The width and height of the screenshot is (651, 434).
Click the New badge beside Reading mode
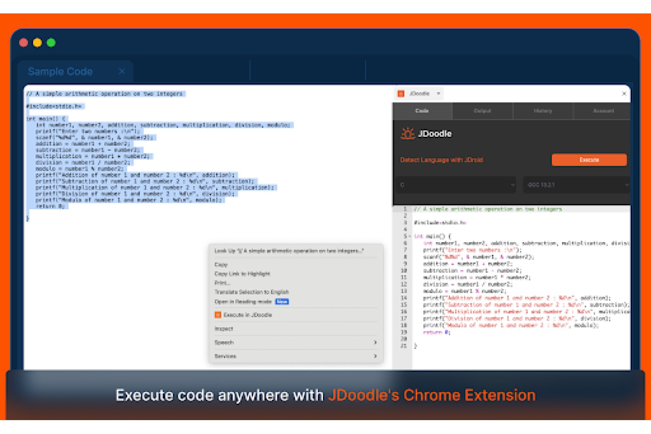(x=282, y=302)
